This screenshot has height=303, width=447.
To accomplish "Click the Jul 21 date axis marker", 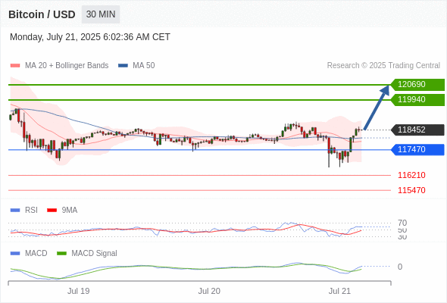I will [x=339, y=291].
